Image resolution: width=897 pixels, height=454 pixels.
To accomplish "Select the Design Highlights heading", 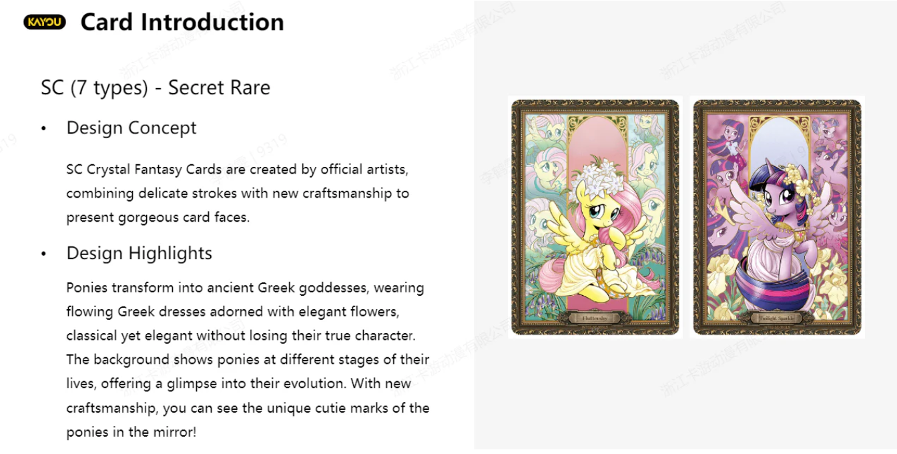I will click(x=139, y=253).
